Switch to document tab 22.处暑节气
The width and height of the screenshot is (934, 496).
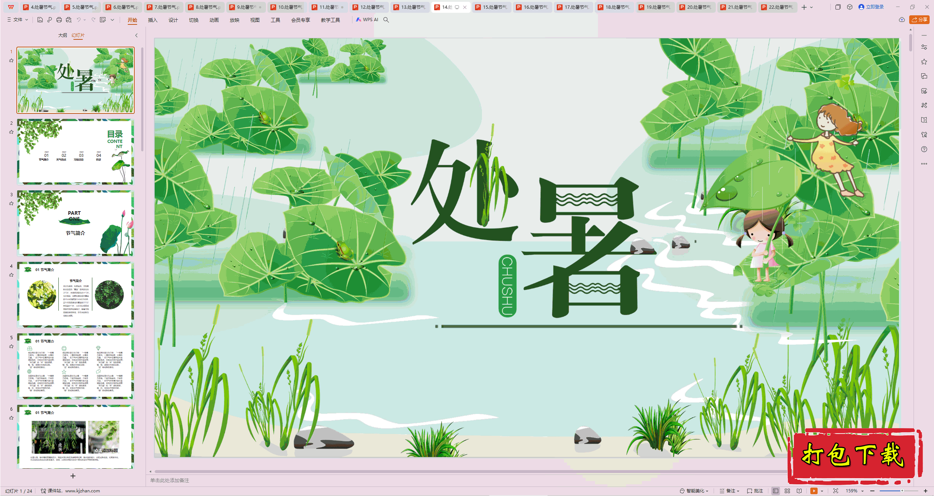coord(777,7)
